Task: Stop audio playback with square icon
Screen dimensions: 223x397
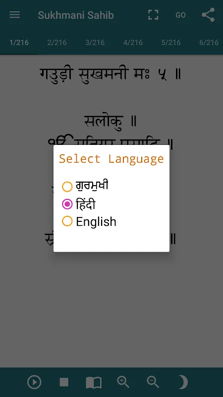Action: (x=64, y=382)
